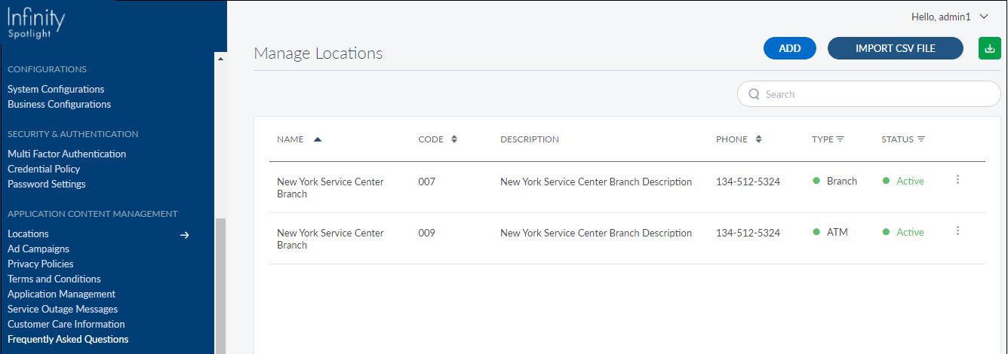The image size is (1008, 354).
Task: Sort table by Code column arrows
Action: point(454,139)
